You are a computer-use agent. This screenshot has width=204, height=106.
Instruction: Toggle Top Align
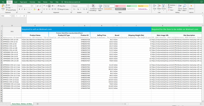pos(44,6)
